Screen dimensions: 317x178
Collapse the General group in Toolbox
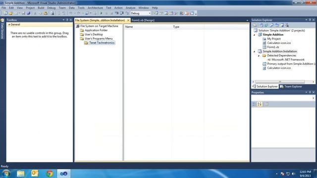(x=9, y=24)
